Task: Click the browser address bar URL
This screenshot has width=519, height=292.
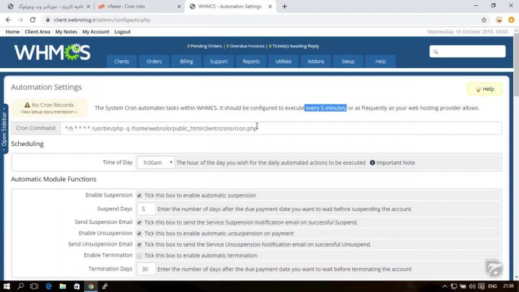Action: coord(102,20)
